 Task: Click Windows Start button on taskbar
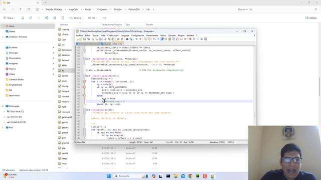109,176
